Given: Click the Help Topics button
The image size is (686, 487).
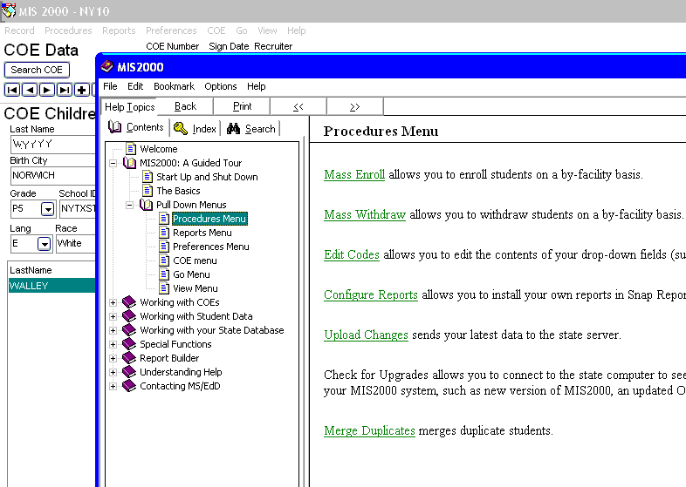Looking at the screenshot, I should pos(129,107).
